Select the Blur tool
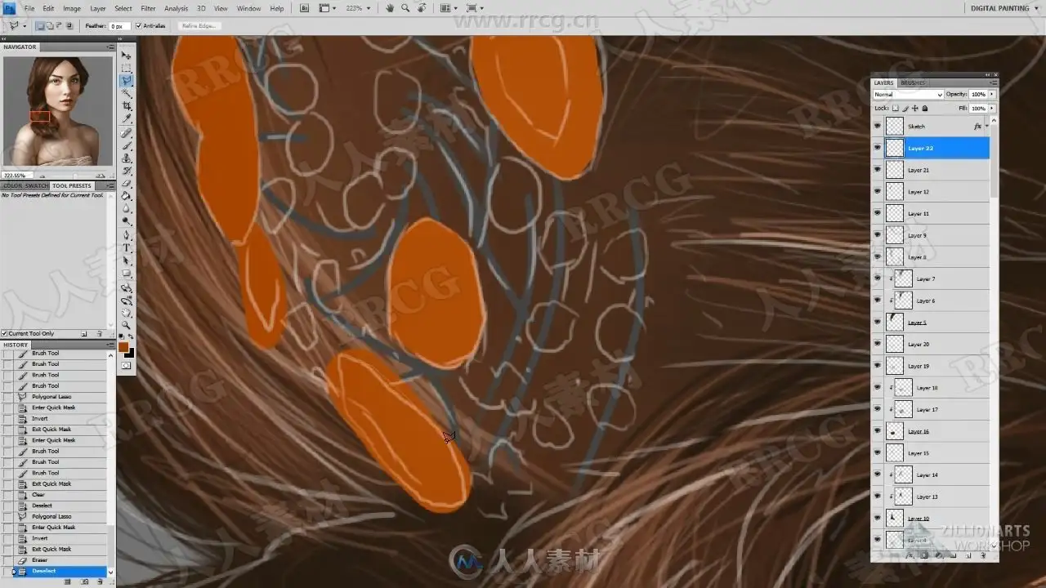Image resolution: width=1046 pixels, height=588 pixels. [x=127, y=209]
